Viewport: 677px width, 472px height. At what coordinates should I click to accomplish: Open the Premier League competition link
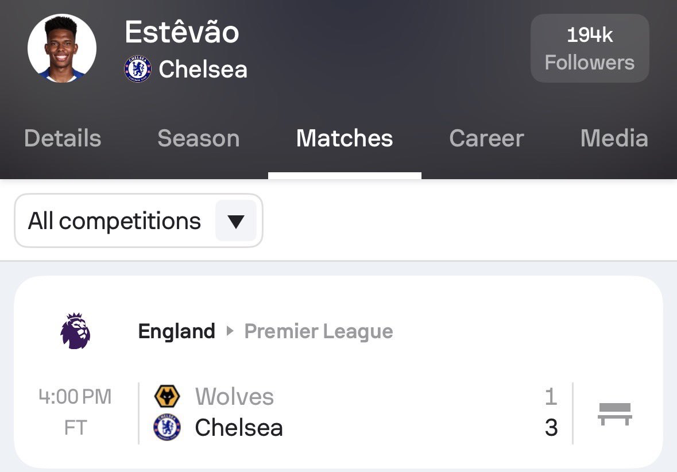pos(319,331)
